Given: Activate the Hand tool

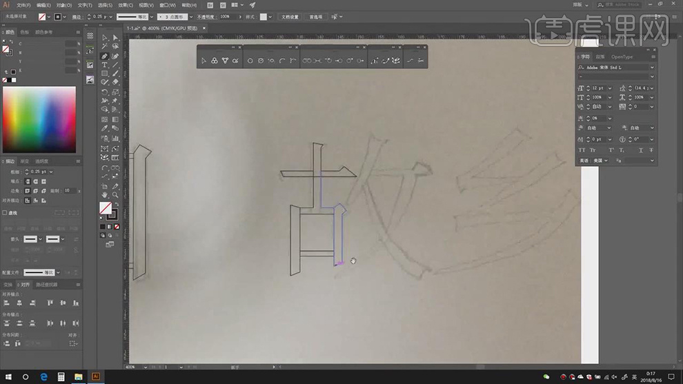Looking at the screenshot, I should (104, 195).
